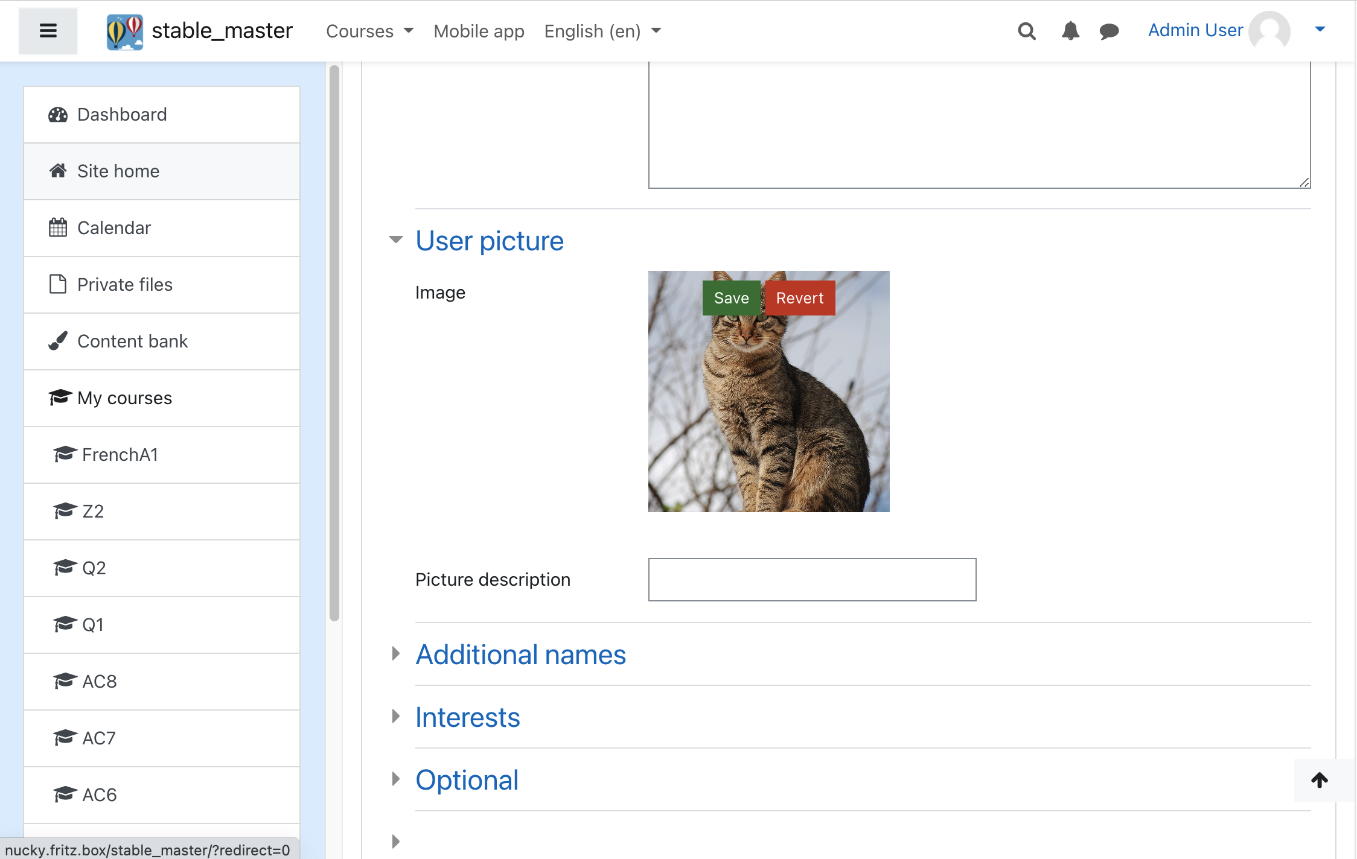Open the Q2 course link
This screenshot has height=859, width=1357.
(x=162, y=568)
